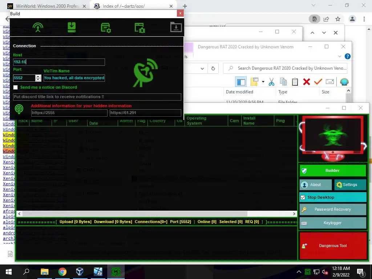Screen dimensions: 372x279
Task: Toggle the preview pane icon in File Explorer
Action: (241, 82)
